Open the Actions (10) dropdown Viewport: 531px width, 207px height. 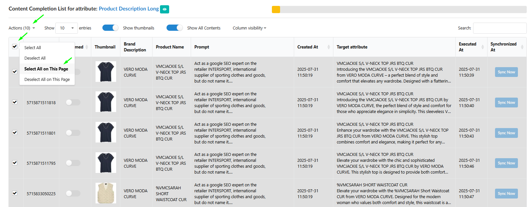coord(22,28)
